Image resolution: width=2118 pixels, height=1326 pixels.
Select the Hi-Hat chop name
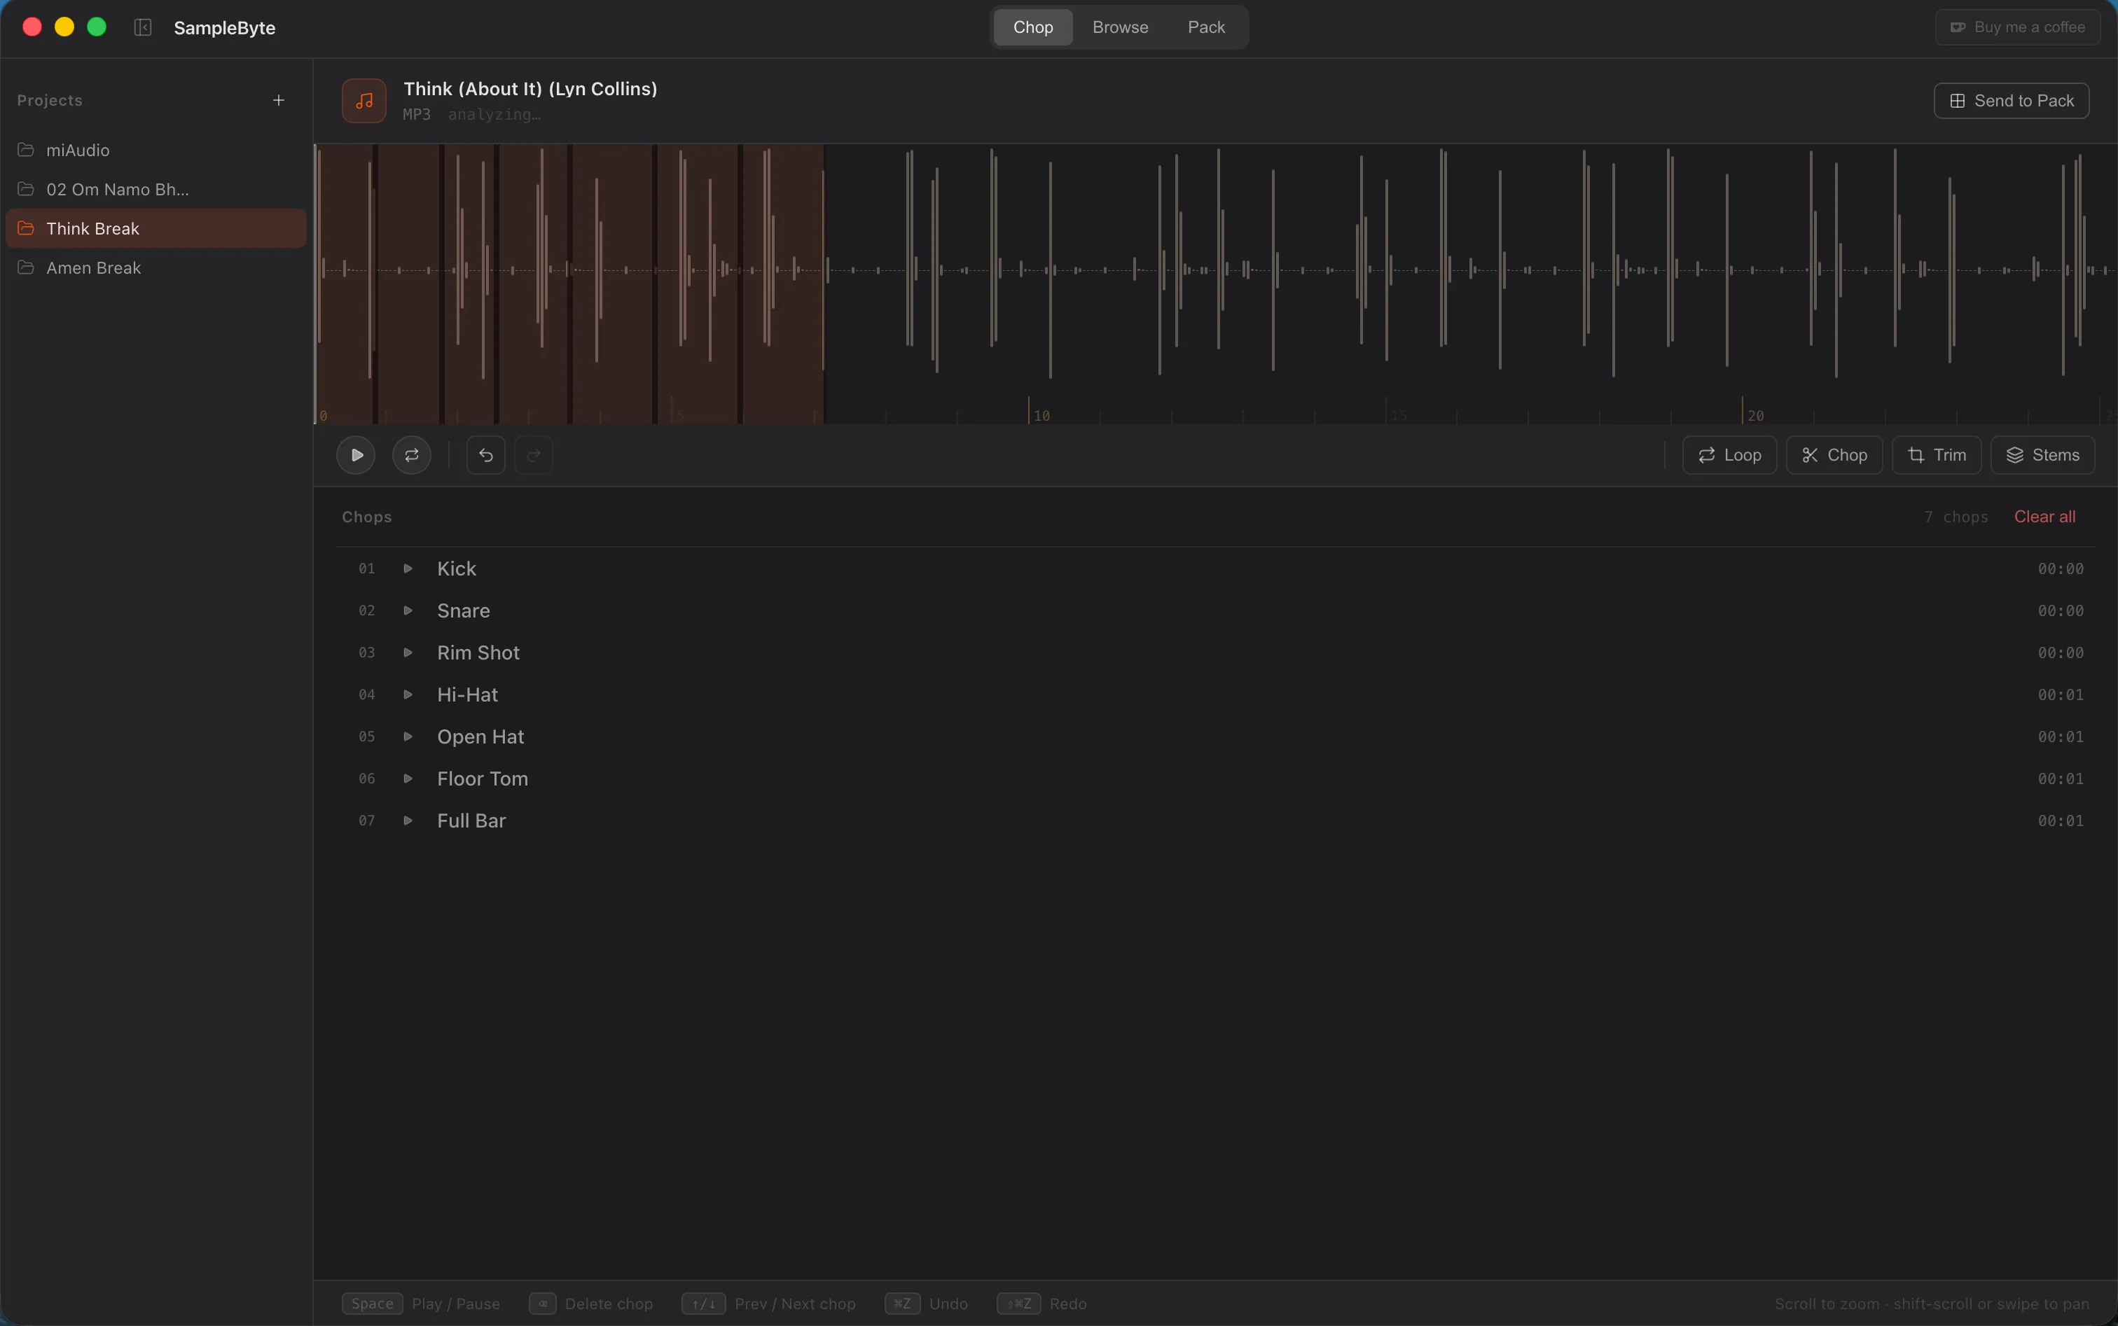tap(468, 695)
